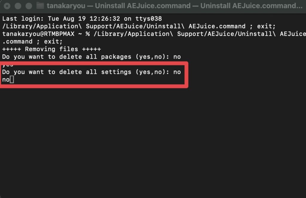Viewport: 306px width, 198px height.
Task: Click the folder proxy icon in title bar
Action: point(40,6)
